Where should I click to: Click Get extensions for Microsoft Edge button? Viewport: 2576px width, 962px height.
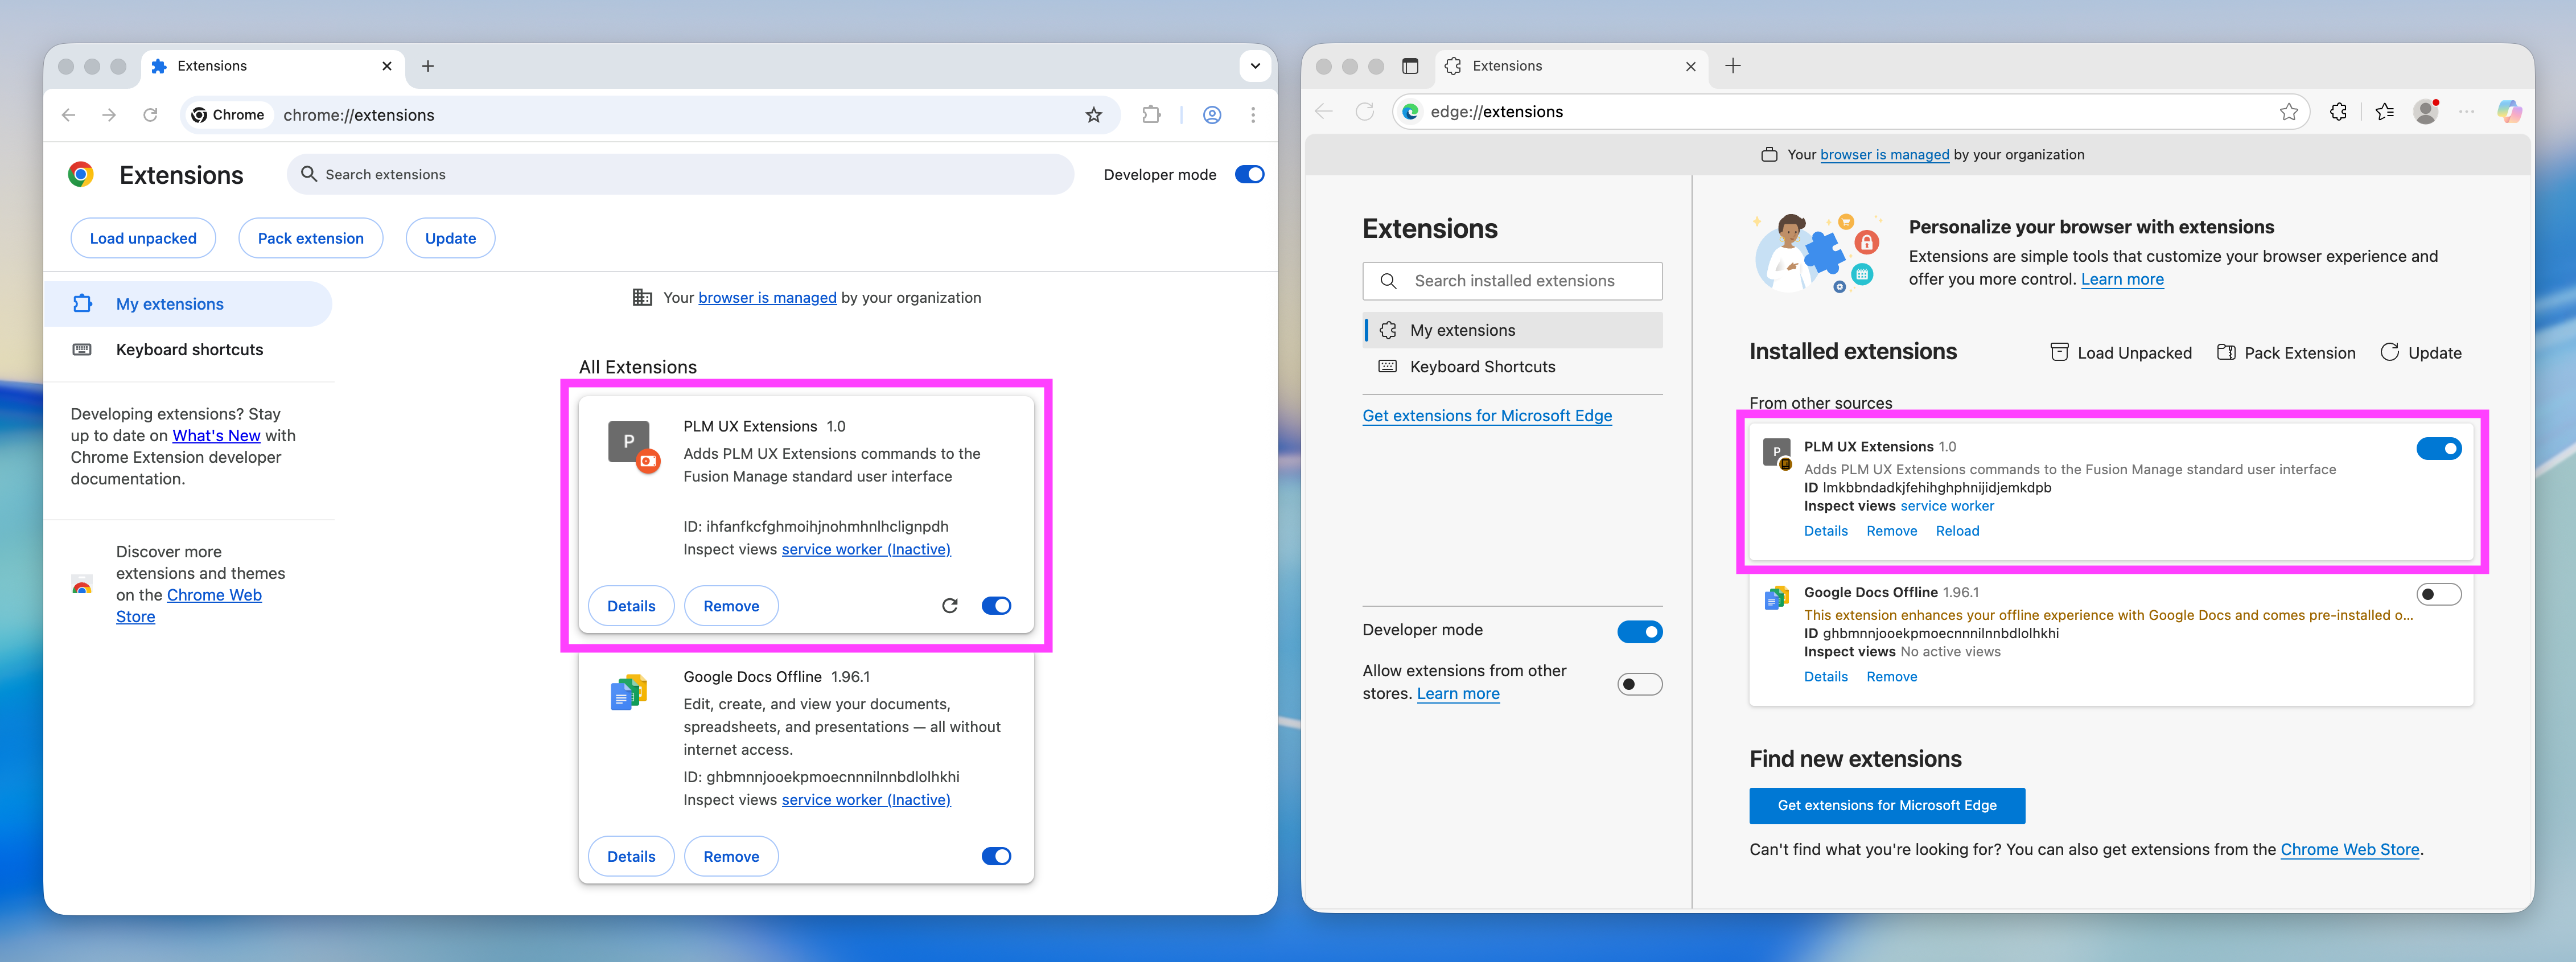pyautogui.click(x=1886, y=806)
